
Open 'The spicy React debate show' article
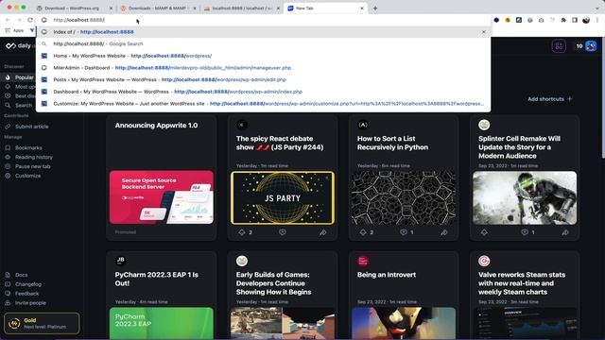[x=280, y=143]
